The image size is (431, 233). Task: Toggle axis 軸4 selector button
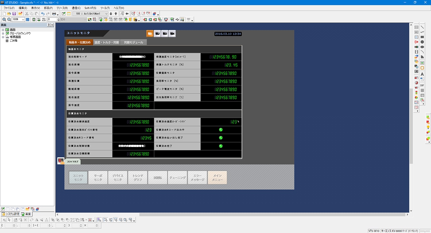click(x=172, y=34)
